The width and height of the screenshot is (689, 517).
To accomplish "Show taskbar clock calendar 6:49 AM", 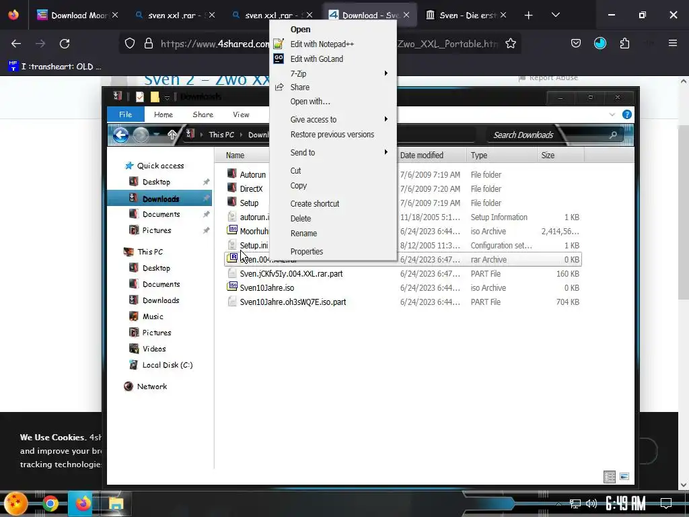I will tap(625, 504).
